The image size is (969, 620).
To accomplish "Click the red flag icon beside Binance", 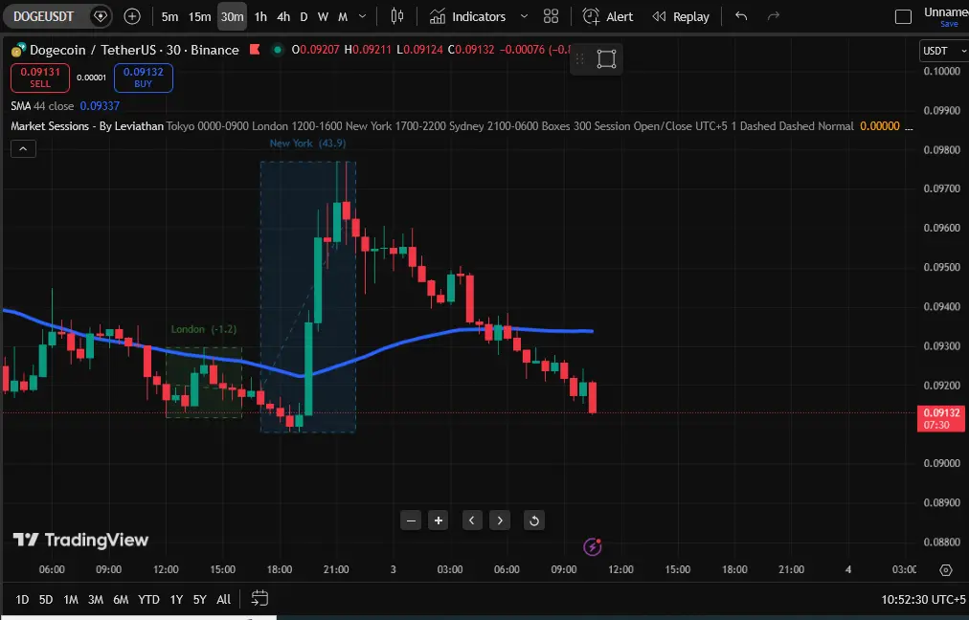I will [x=255, y=50].
